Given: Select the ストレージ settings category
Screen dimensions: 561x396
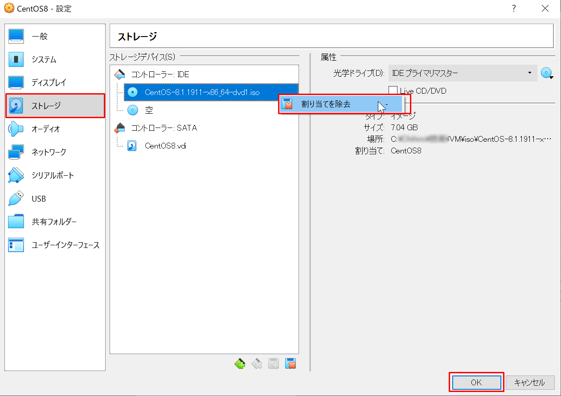Looking at the screenshot, I should pyautogui.click(x=55, y=106).
